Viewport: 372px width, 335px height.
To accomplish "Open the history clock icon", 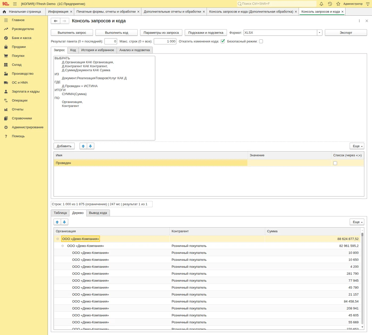I will [330, 4].
